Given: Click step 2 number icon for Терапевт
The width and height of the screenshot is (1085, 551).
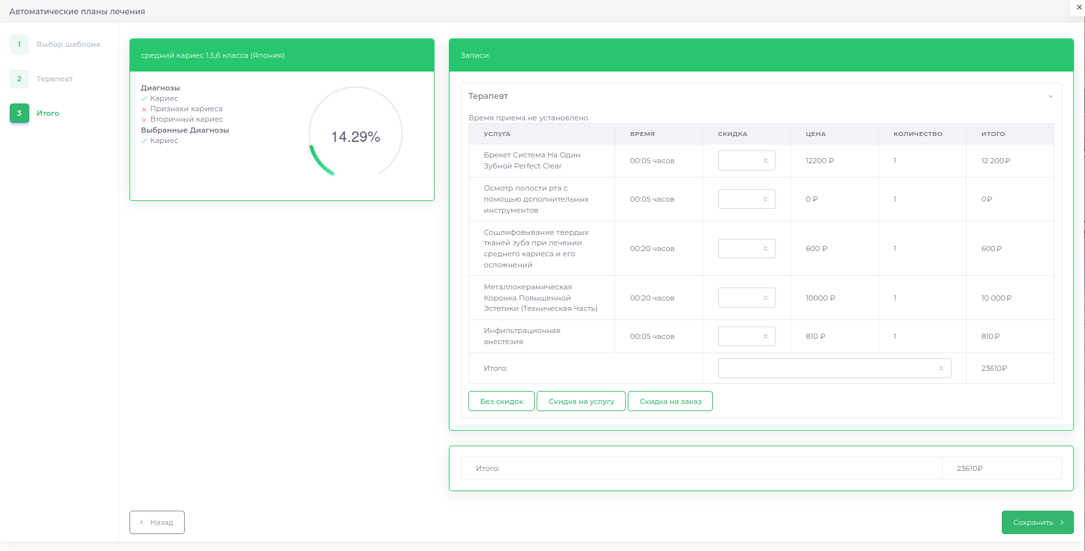Looking at the screenshot, I should (20, 79).
